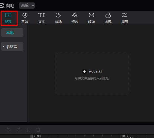Viewport: 154px width, 138px height.
Task: Click the delete trash icon
Action: (38, 130)
